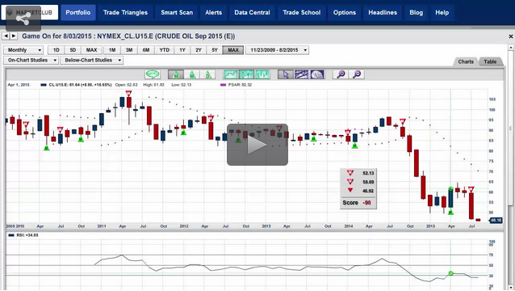Toggle the daily trade triangle icon
515x291 pixels.
207,74
